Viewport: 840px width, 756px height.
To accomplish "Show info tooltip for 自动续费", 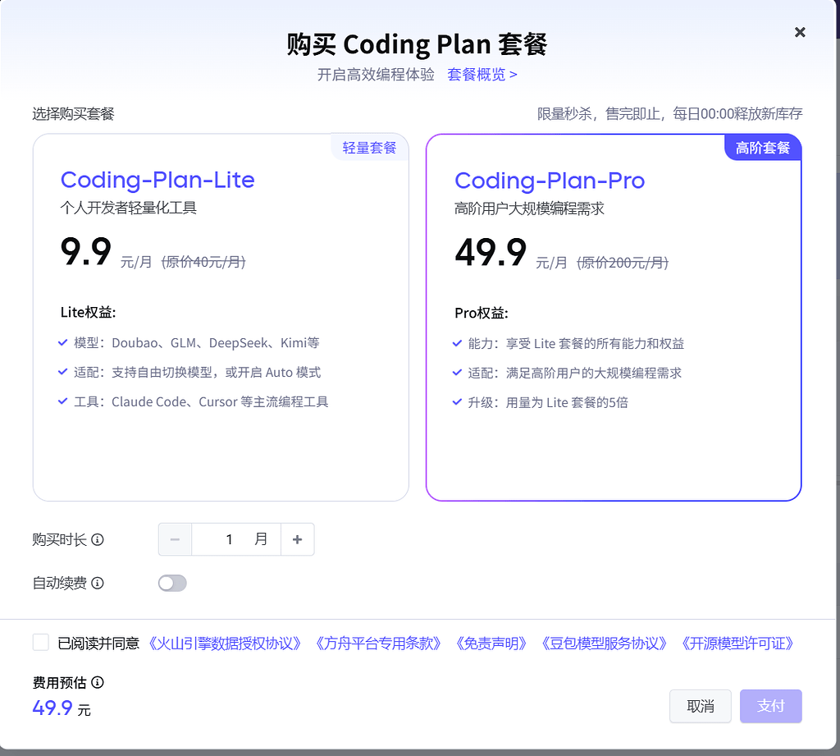I will pyautogui.click(x=98, y=583).
